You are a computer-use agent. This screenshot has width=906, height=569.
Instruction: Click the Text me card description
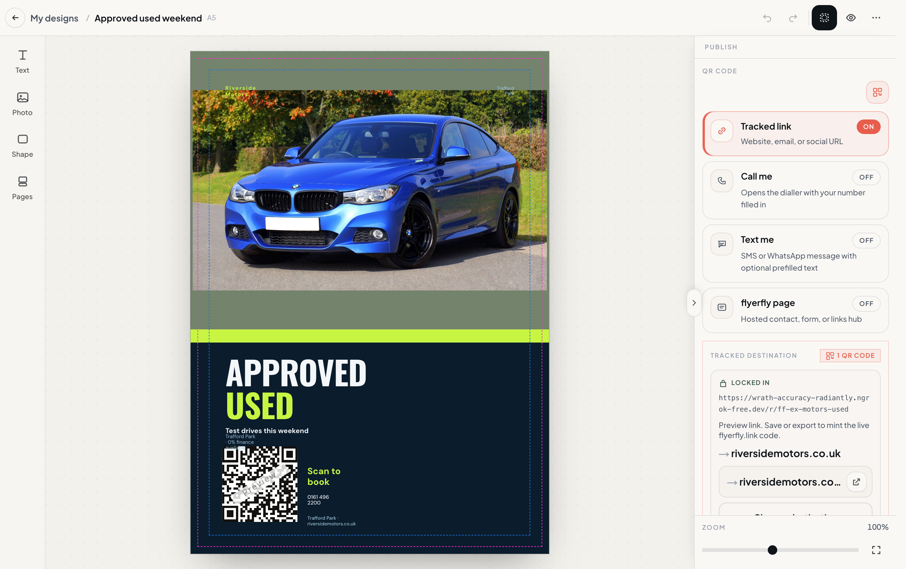pyautogui.click(x=798, y=262)
